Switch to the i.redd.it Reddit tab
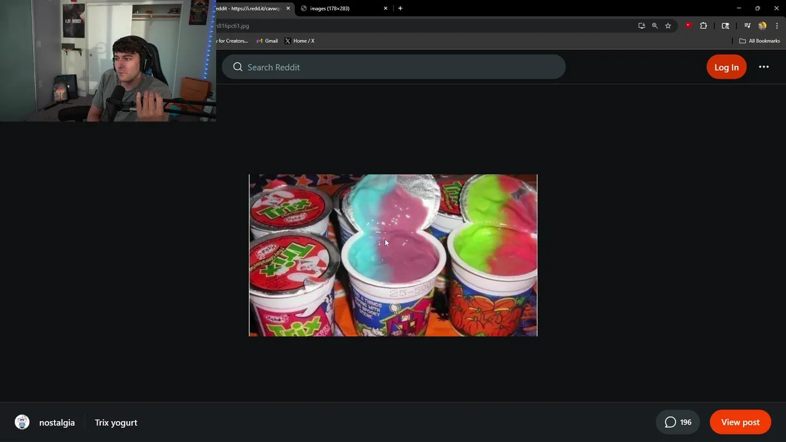Screen dimensions: 786x442 247,9
